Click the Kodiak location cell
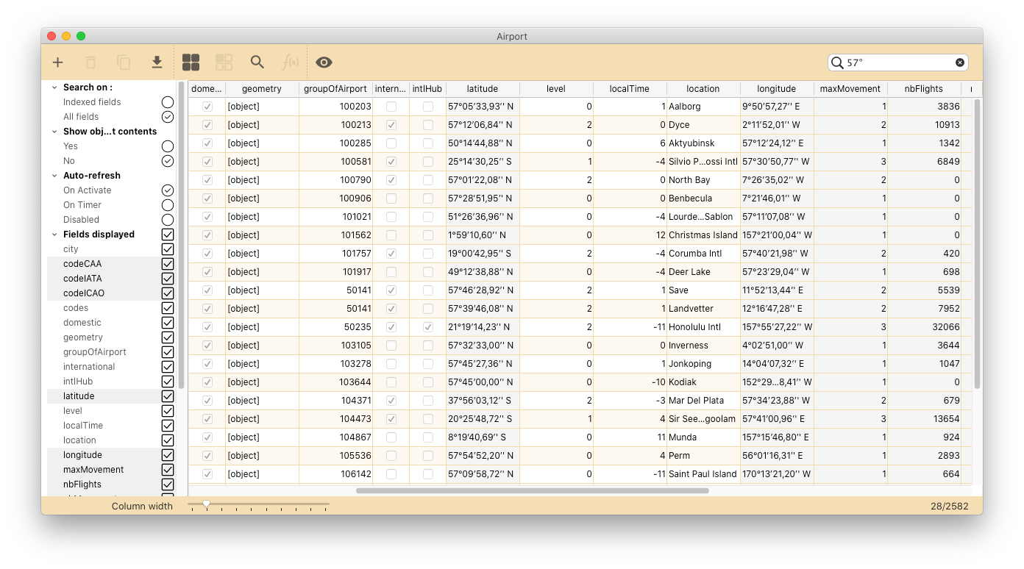This screenshot has width=1024, height=569. pyautogui.click(x=703, y=382)
